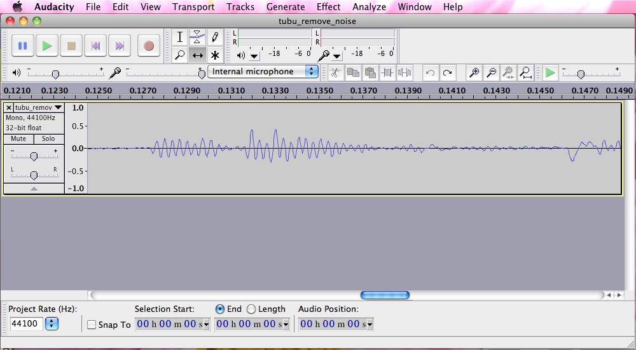The width and height of the screenshot is (636, 350).
Task: Select the Draw pencil tool
Action: point(214,37)
